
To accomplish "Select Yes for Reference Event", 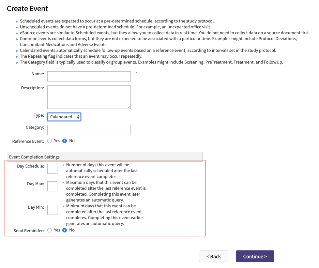I will [x=50, y=141].
